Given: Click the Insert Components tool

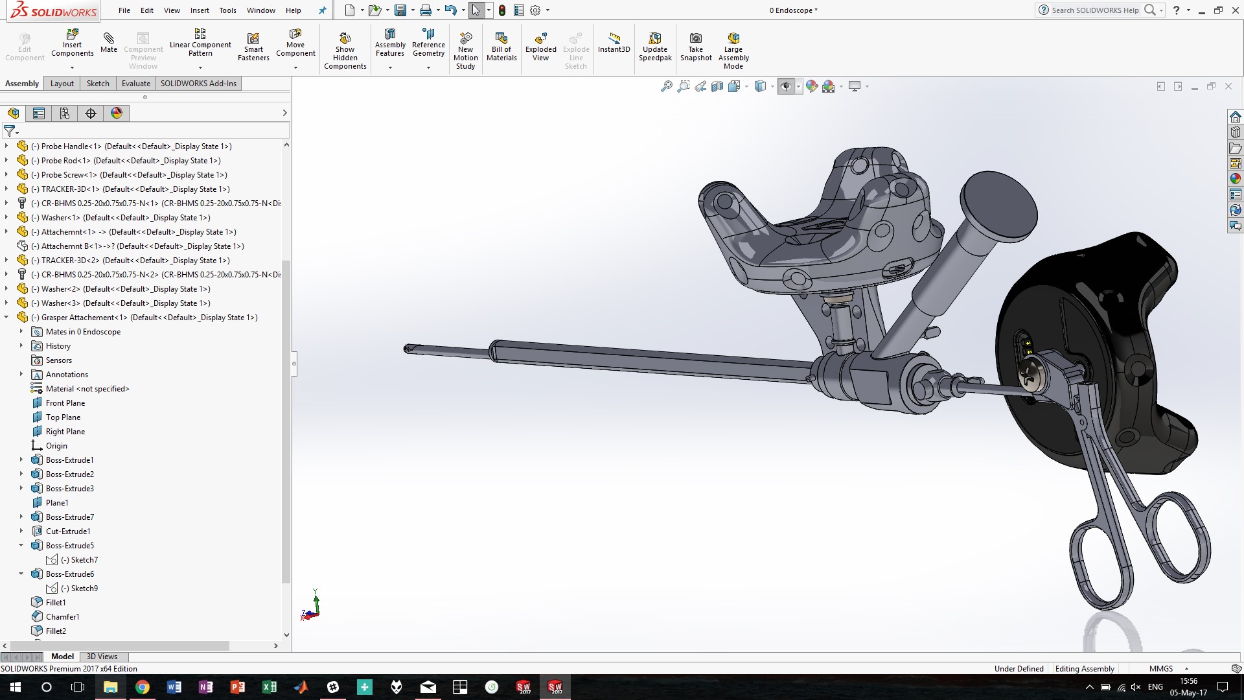Looking at the screenshot, I should (x=72, y=45).
